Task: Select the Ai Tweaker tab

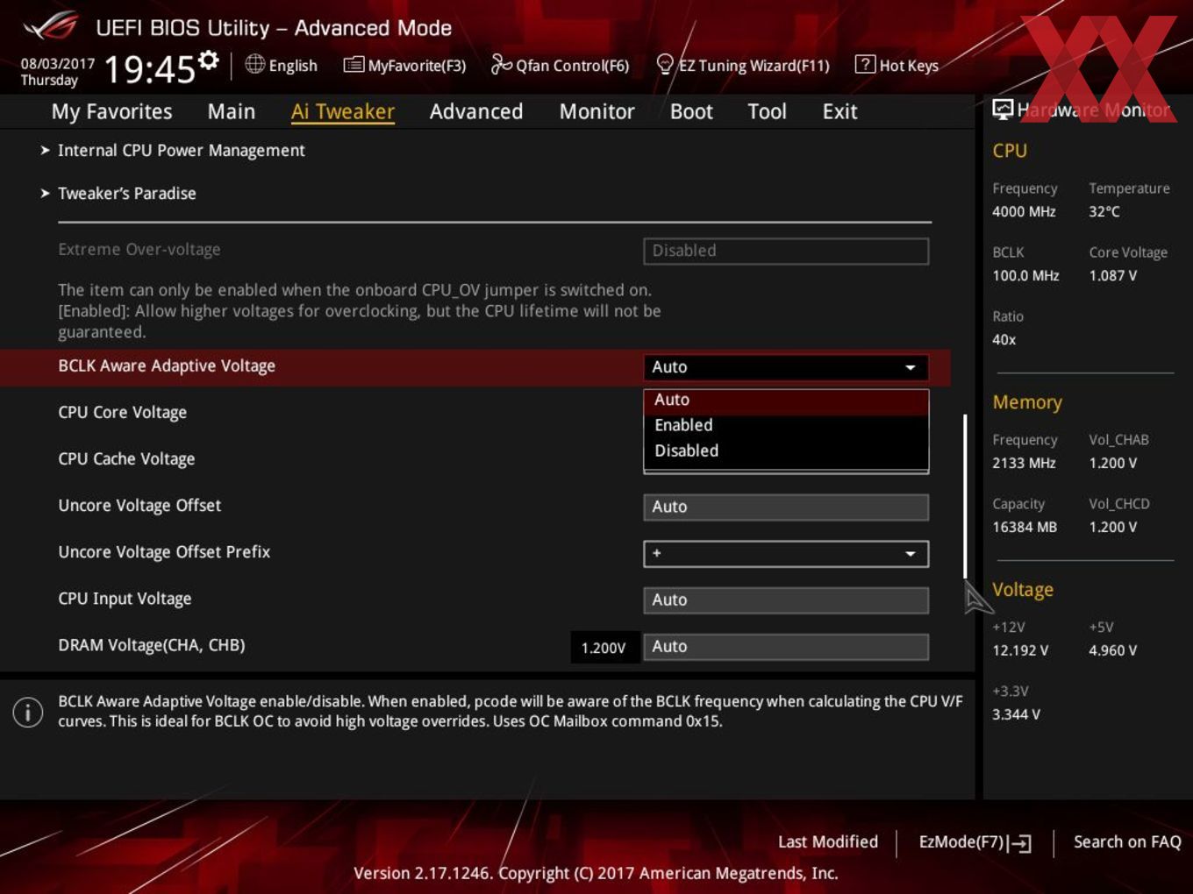Action: pyautogui.click(x=342, y=111)
